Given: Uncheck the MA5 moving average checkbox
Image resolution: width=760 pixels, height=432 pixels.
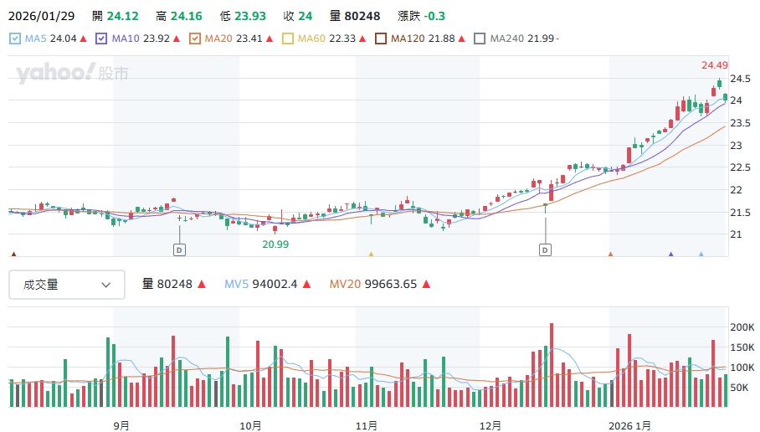Looking at the screenshot, I should tap(15, 39).
